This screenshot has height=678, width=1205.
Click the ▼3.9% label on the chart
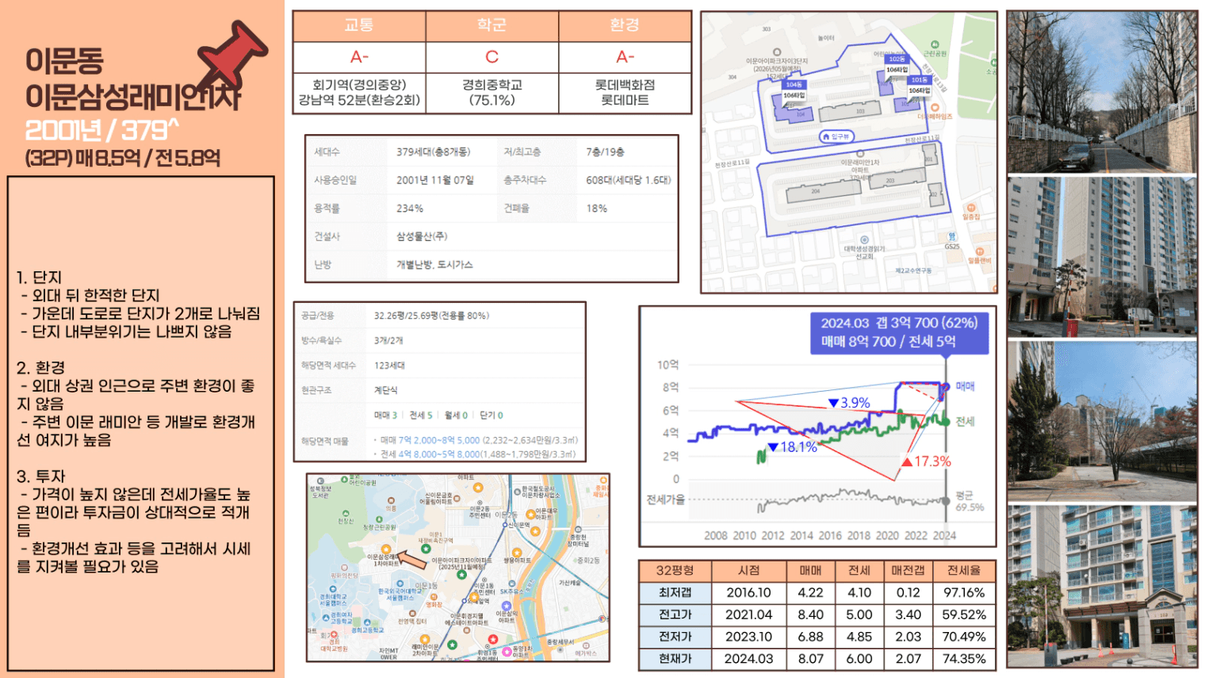point(849,402)
